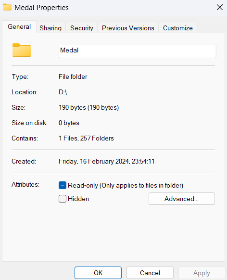Viewport: 227px width, 280px height.
Task: Click the Cancel button
Action: [x=150, y=273]
